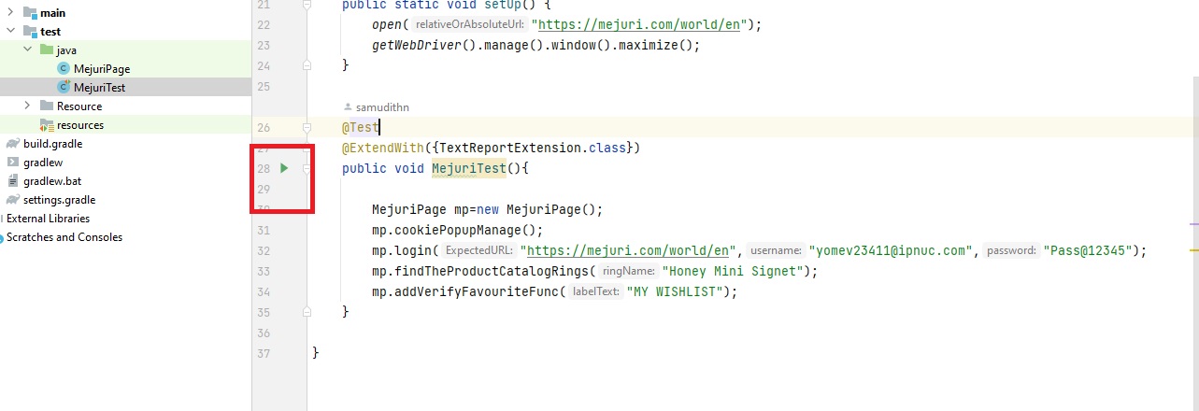Select settings.gradle file

tap(59, 199)
